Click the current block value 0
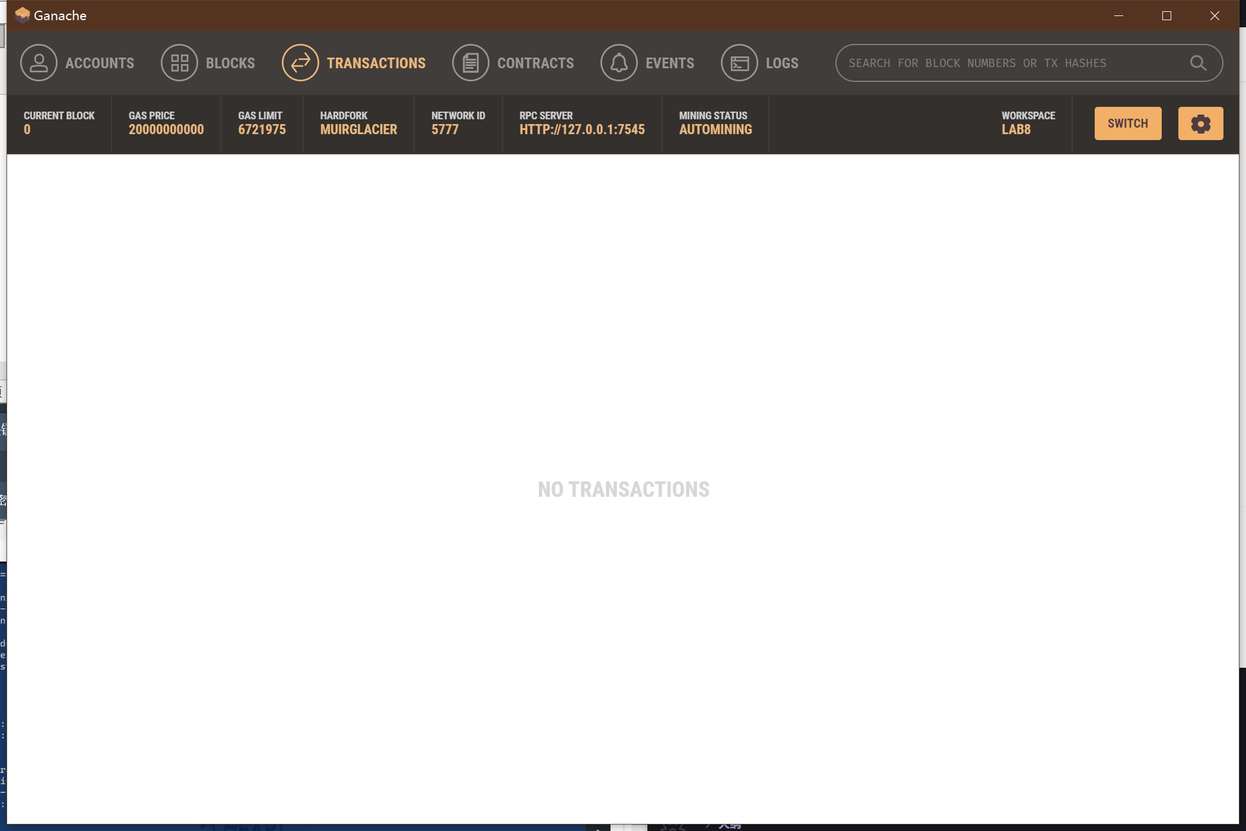Viewport: 1246px width, 831px height. [27, 129]
